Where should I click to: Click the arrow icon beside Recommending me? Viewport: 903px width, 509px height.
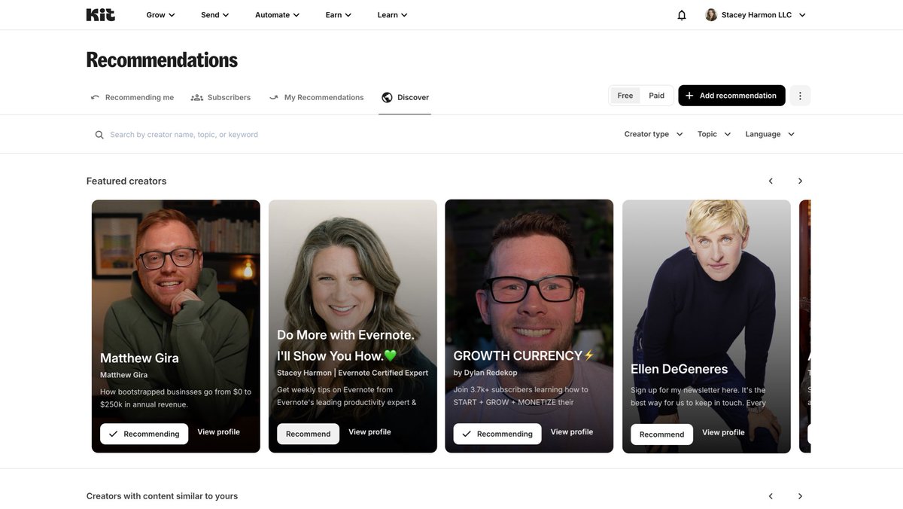(95, 97)
